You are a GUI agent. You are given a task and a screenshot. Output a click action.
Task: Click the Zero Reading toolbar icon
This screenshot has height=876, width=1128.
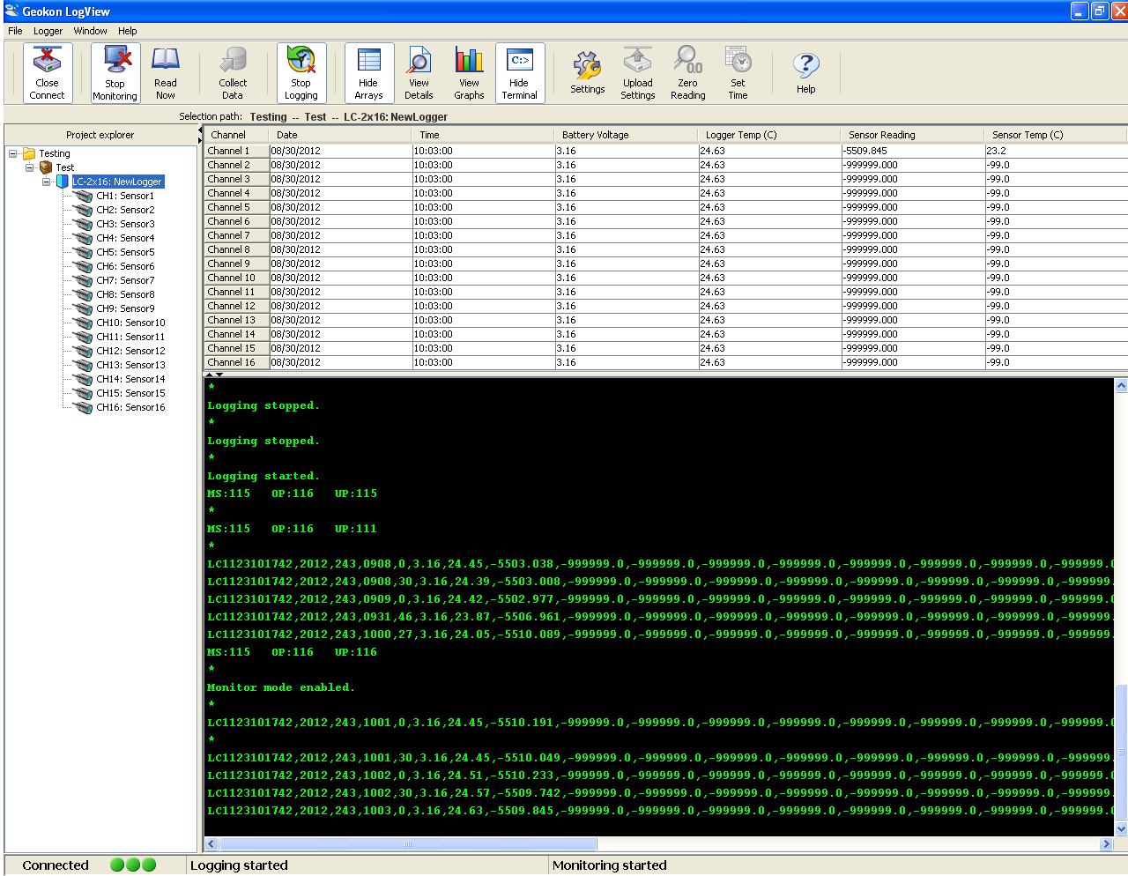coord(688,72)
